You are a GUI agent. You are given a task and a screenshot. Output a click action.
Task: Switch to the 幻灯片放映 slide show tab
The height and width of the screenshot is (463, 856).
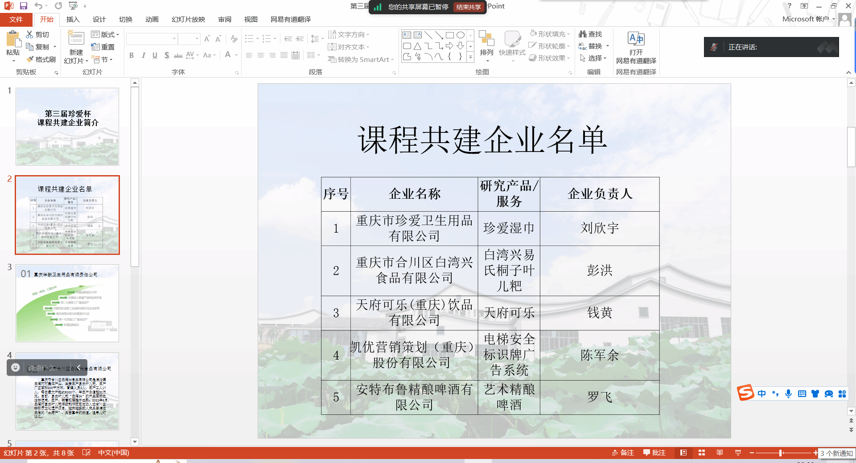pos(188,19)
